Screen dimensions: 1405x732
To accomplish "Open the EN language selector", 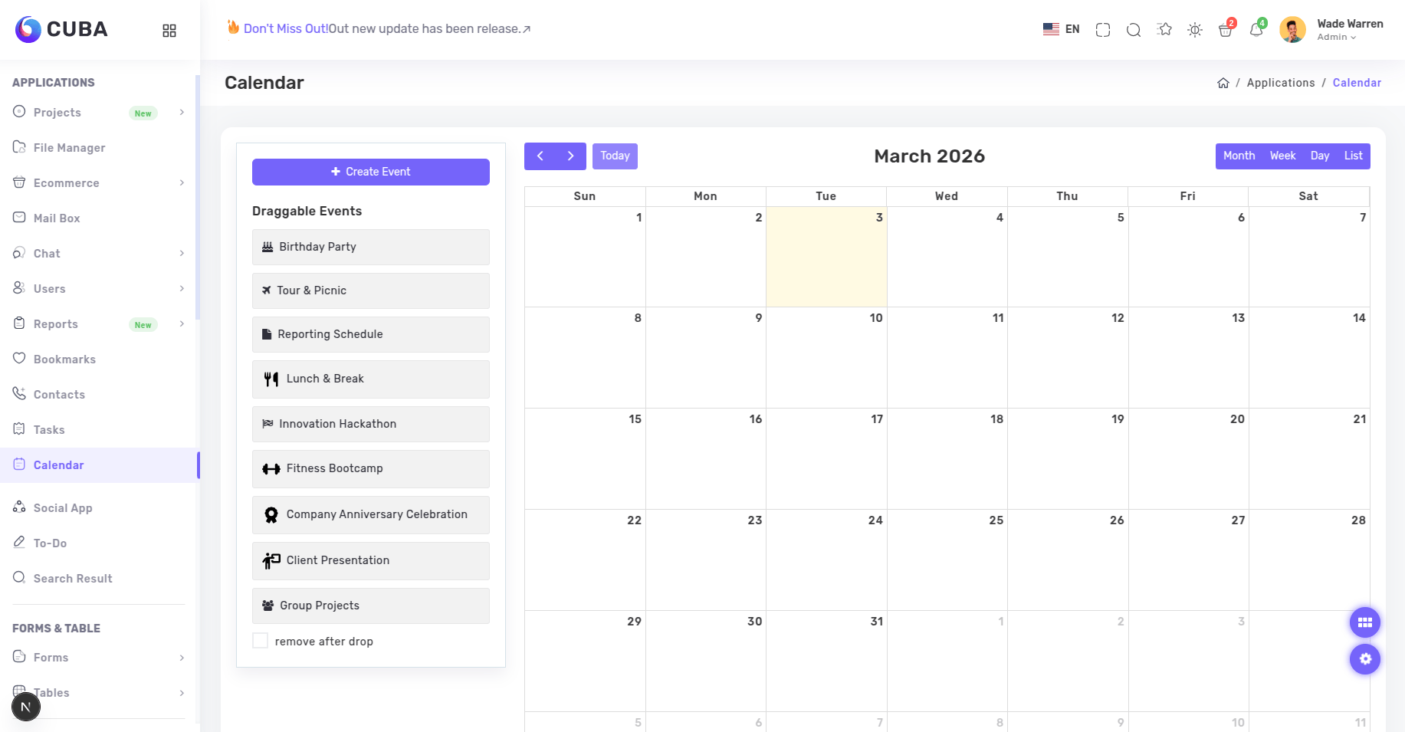I will [1062, 29].
